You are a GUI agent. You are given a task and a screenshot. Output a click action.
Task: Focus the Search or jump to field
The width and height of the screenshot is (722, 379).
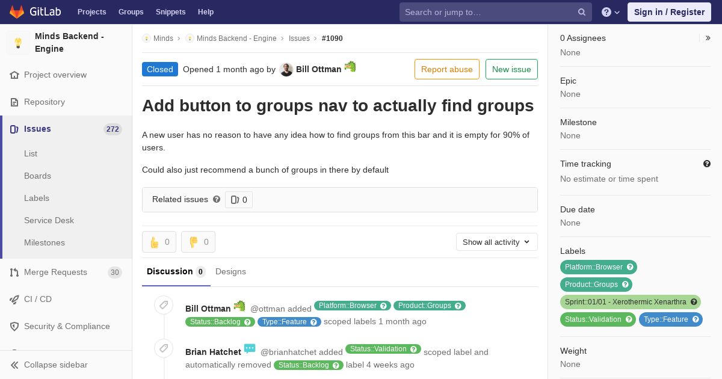click(496, 12)
